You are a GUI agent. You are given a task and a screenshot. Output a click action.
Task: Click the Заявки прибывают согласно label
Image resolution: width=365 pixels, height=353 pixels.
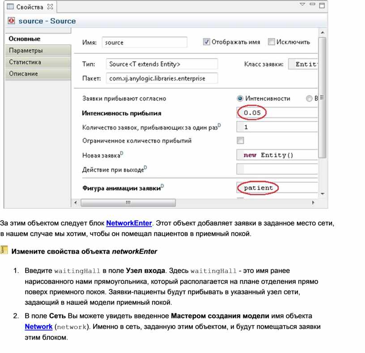coord(124,98)
